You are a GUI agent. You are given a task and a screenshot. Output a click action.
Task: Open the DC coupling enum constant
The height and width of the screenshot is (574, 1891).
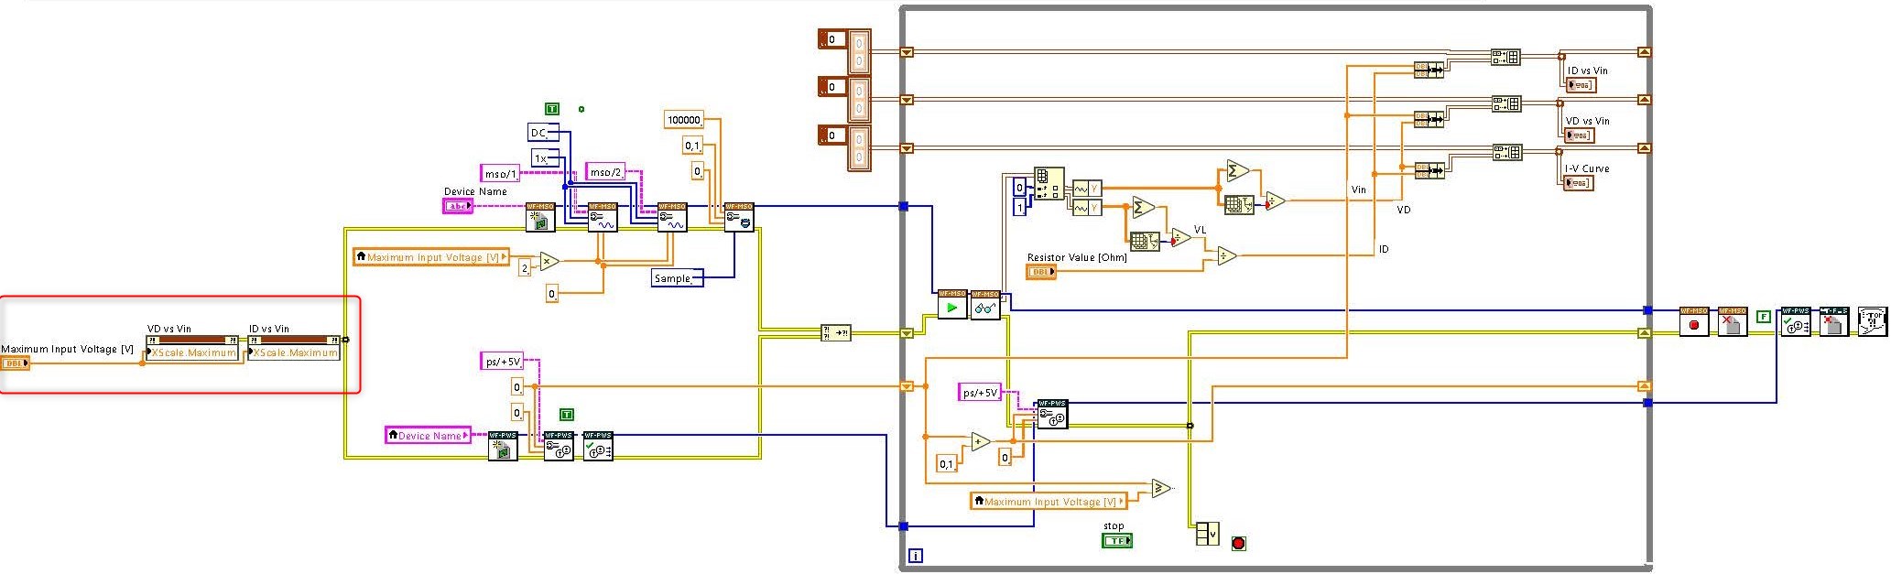[x=538, y=133]
